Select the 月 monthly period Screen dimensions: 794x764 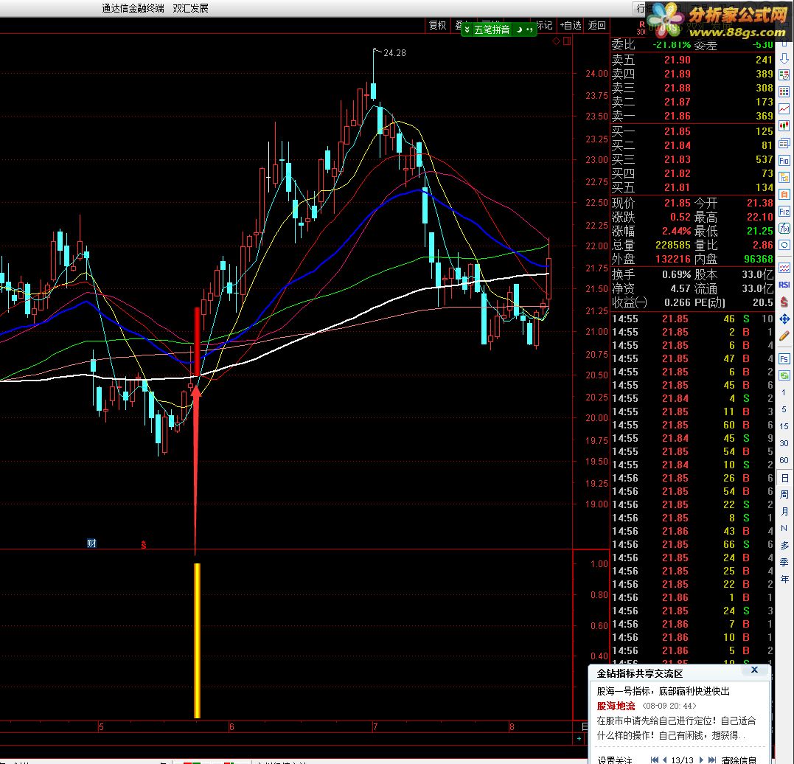pyautogui.click(x=784, y=511)
